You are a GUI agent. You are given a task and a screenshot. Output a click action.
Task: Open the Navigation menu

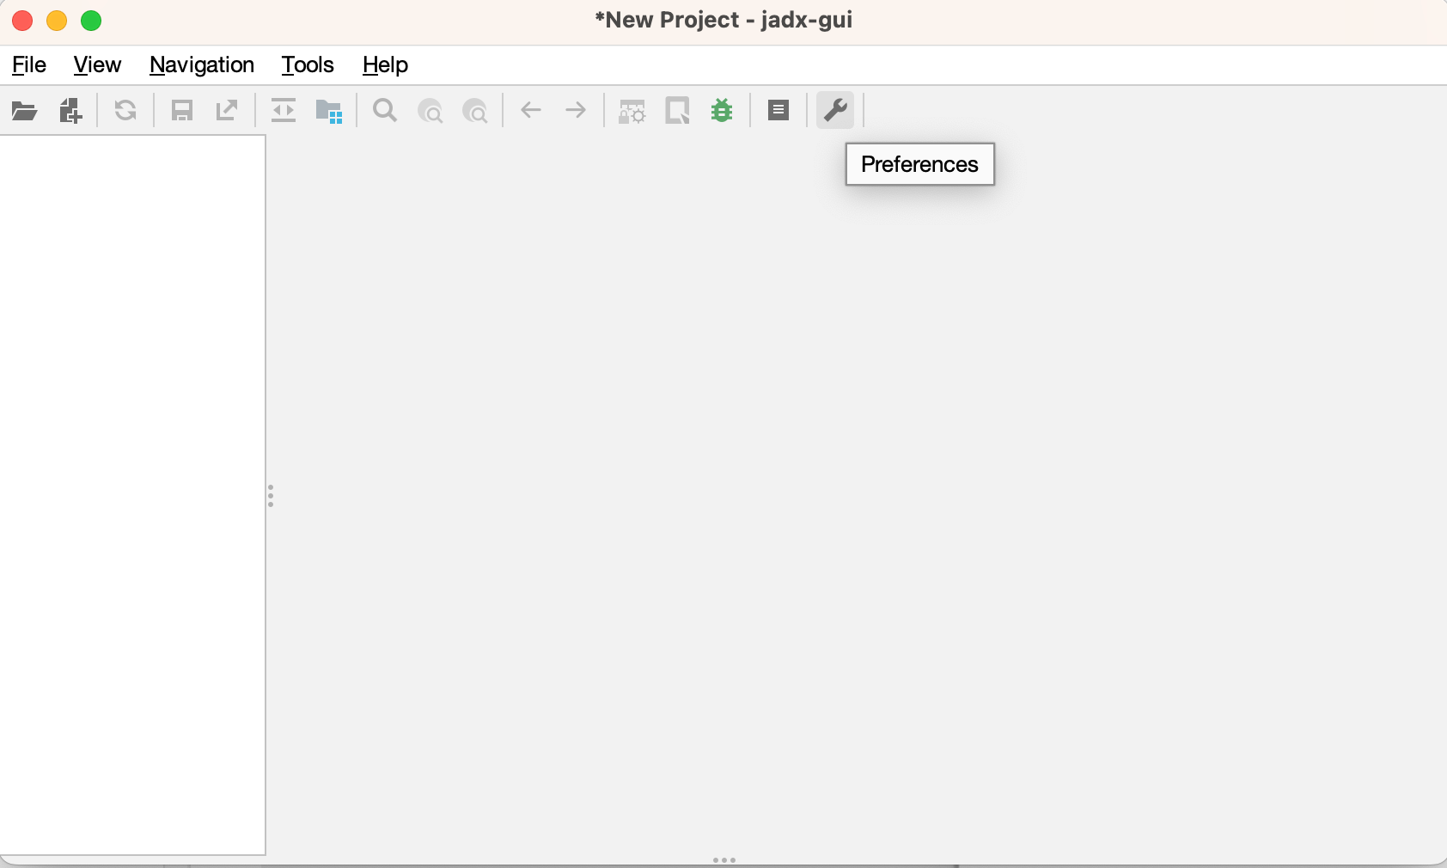(x=202, y=65)
